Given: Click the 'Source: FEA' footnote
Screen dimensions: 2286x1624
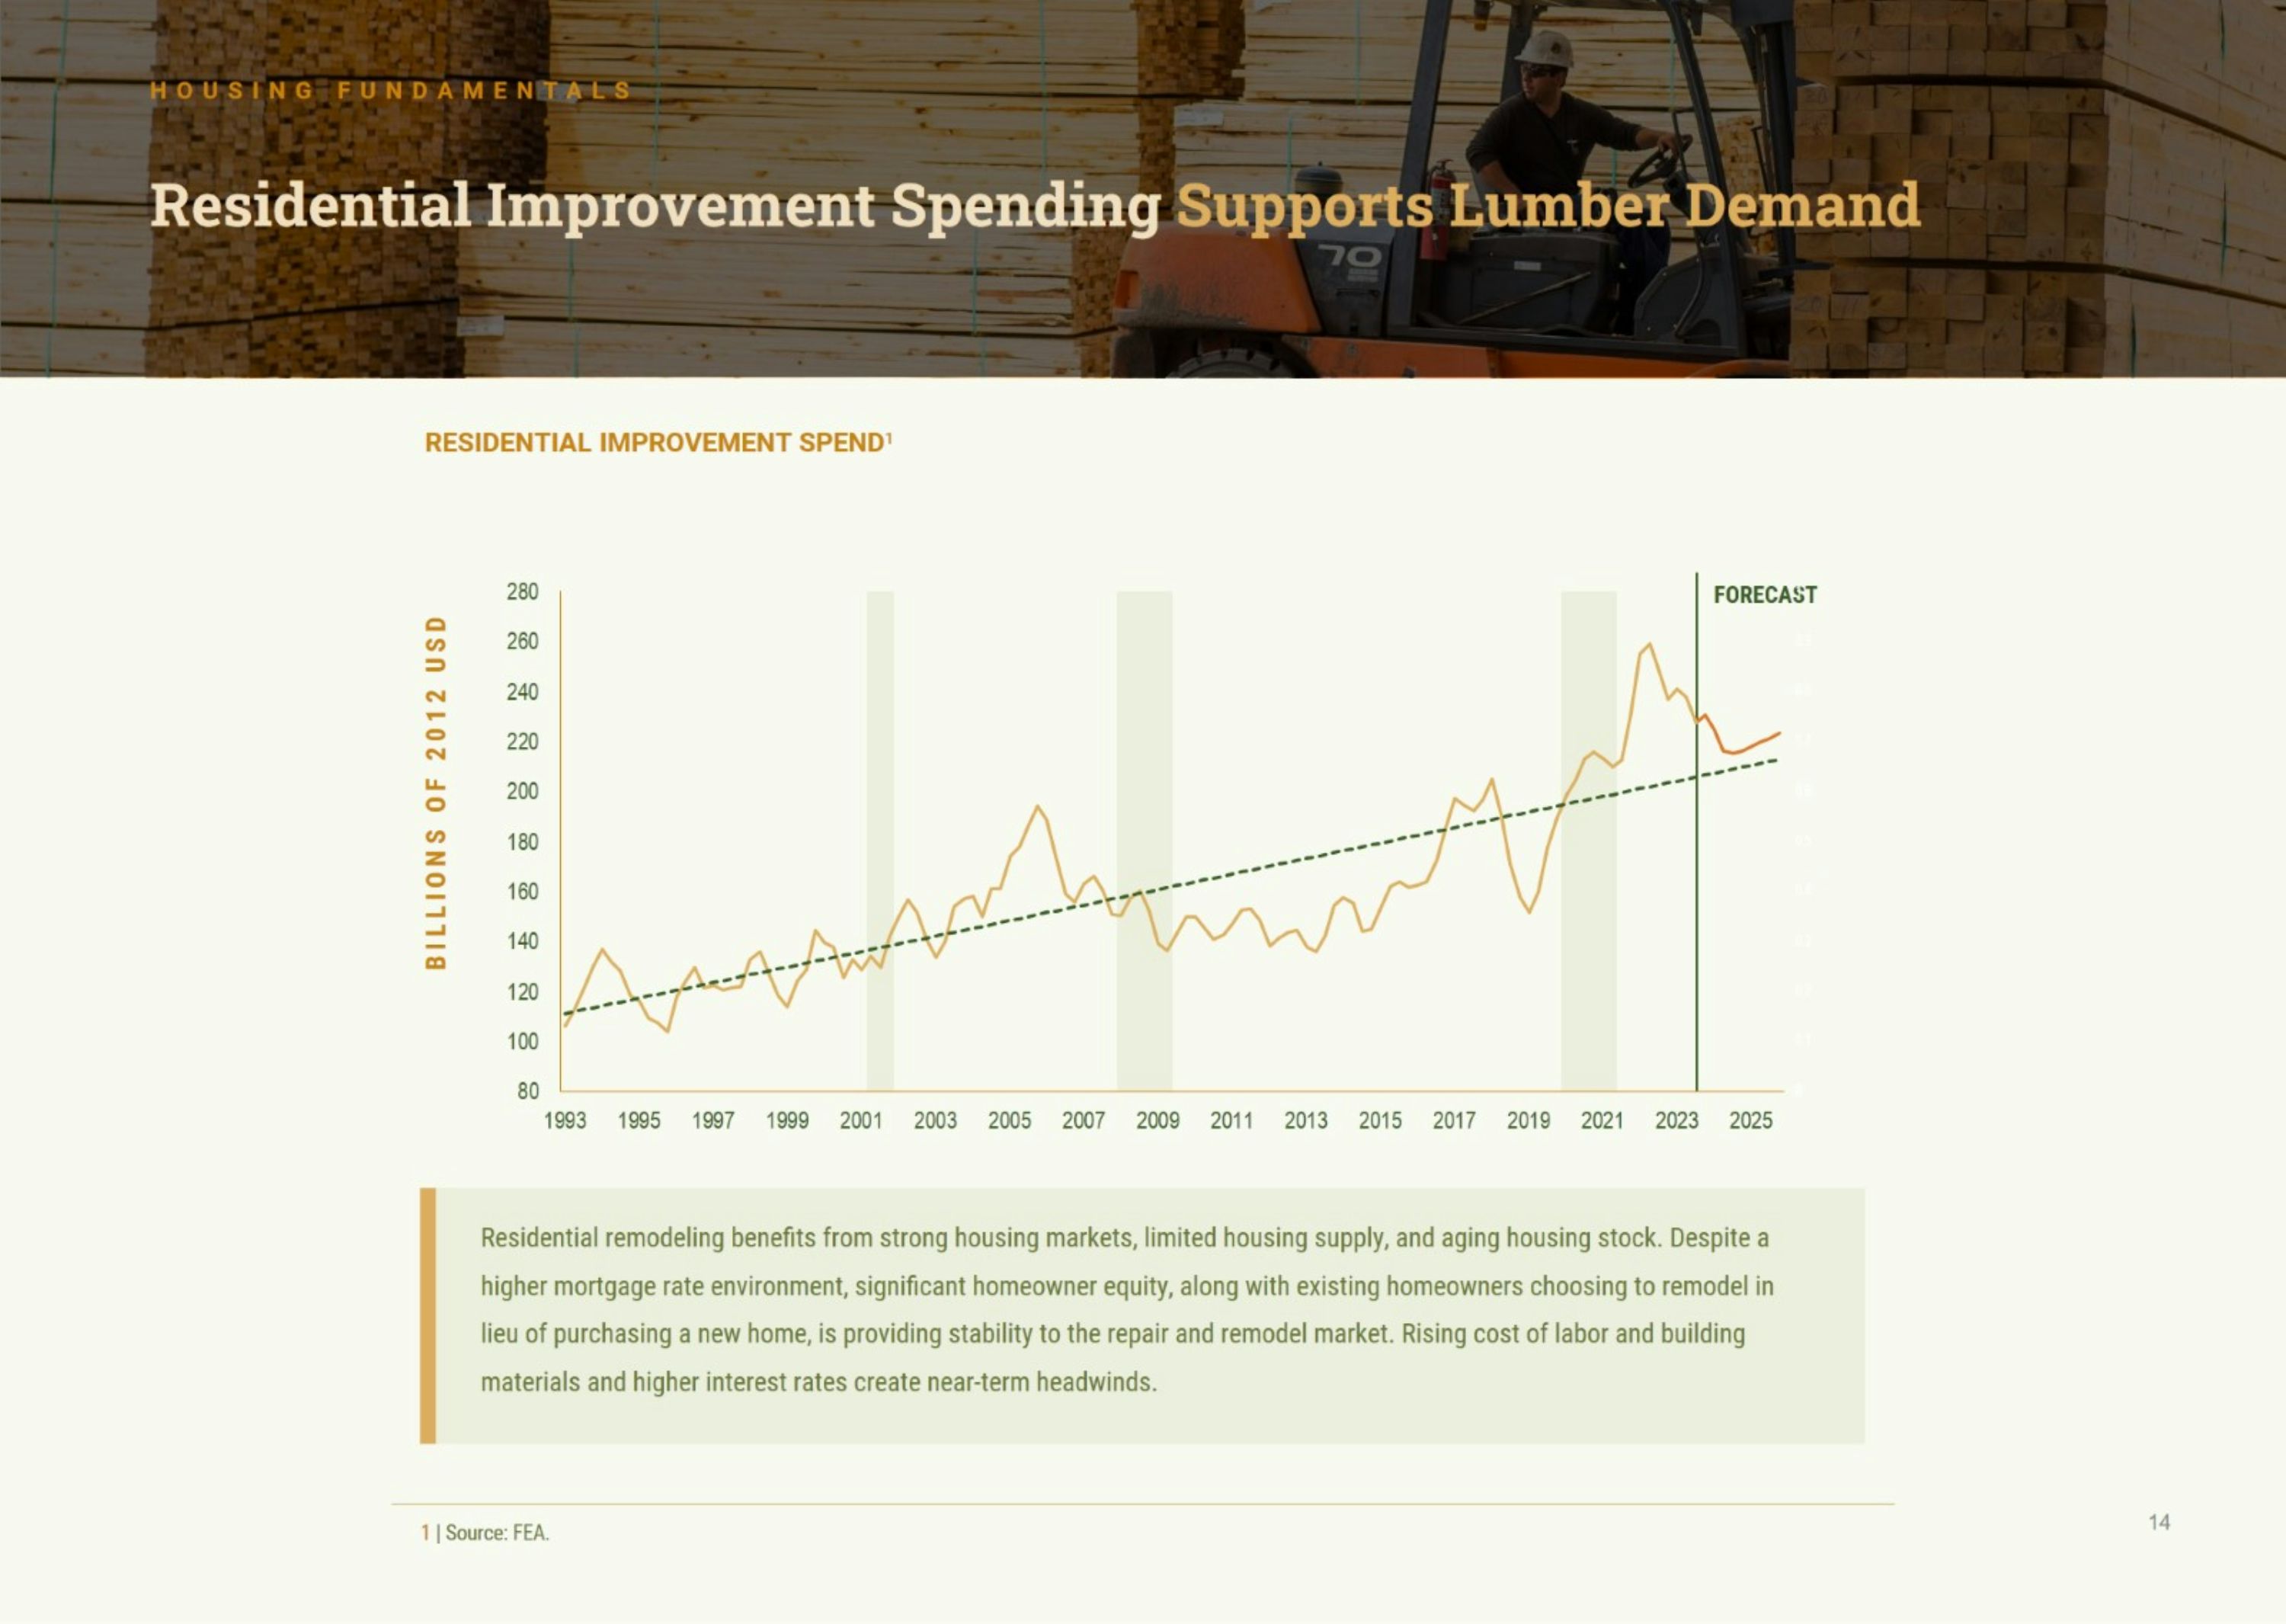Looking at the screenshot, I should click(496, 1533).
